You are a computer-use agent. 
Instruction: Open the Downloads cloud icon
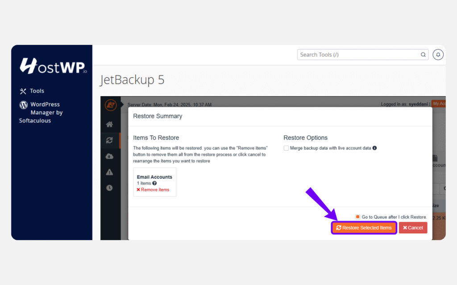point(109,156)
